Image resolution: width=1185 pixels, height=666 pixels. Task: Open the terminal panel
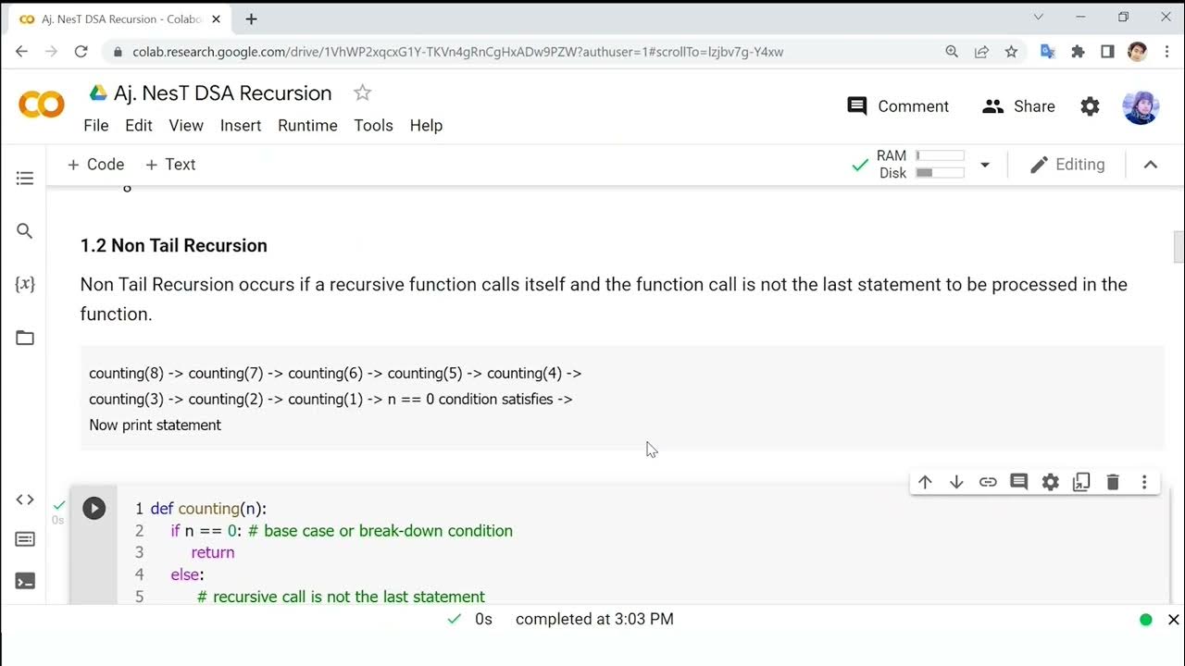[25, 581]
